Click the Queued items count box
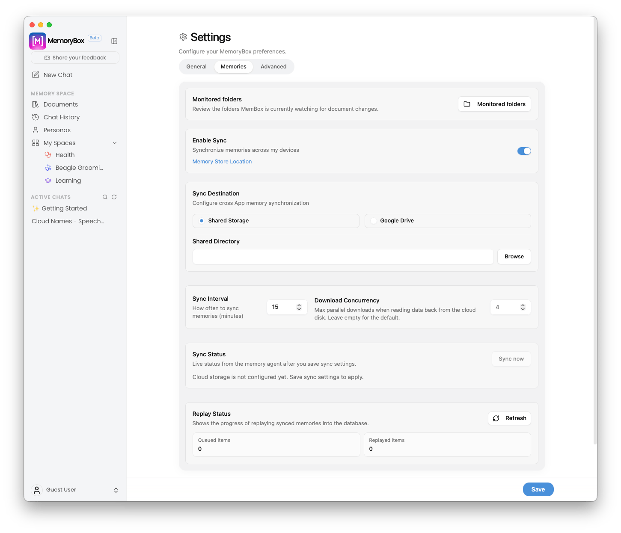Image resolution: width=621 pixels, height=533 pixels. (276, 444)
